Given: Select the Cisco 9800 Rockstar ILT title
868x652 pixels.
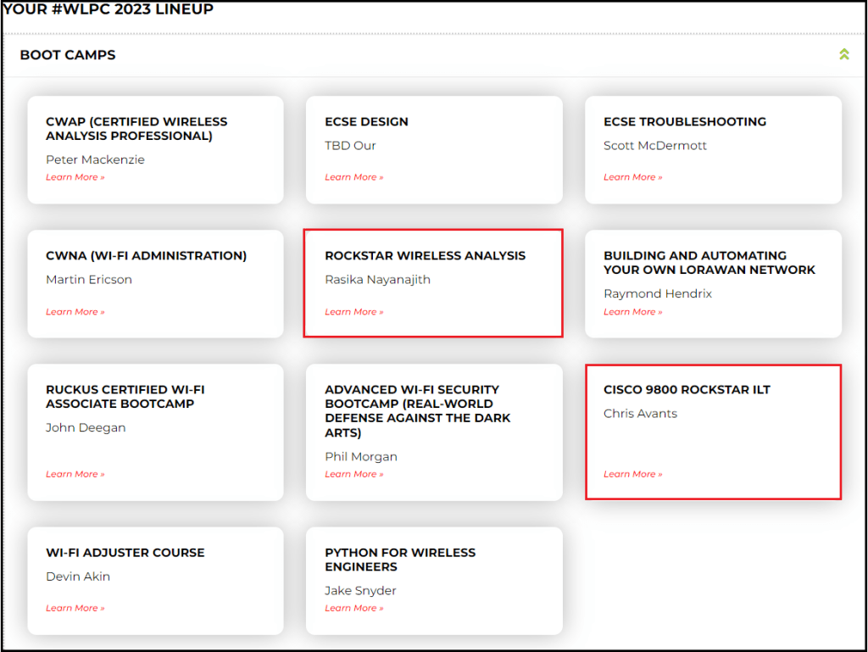Looking at the screenshot, I should 687,390.
